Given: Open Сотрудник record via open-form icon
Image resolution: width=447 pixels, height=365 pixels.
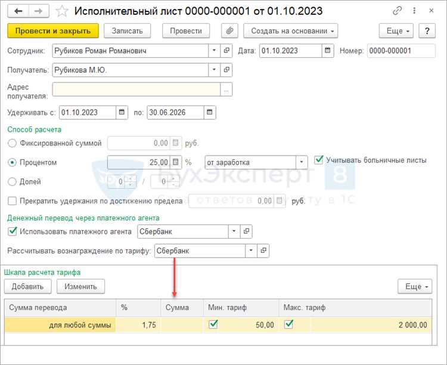Looking at the screenshot, I should tap(226, 51).
